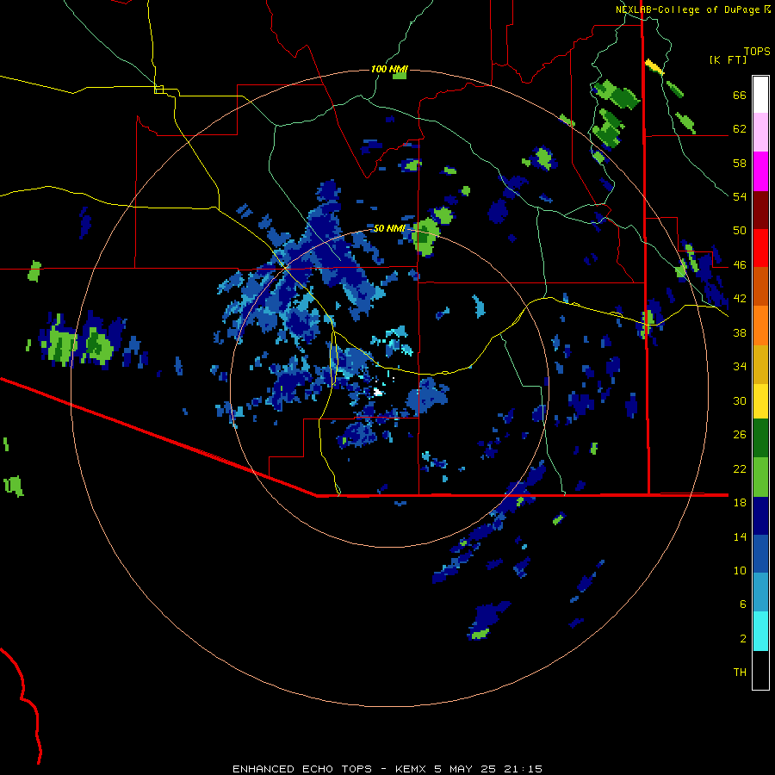The width and height of the screenshot is (775, 775).
Task: Click the black TH threshold swatch
Action: (760, 670)
